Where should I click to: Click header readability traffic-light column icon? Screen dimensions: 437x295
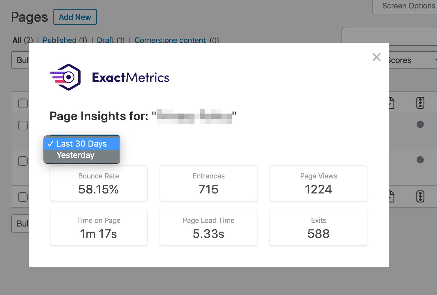(x=420, y=103)
